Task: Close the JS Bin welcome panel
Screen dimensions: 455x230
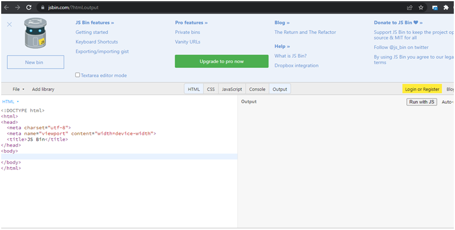Action: [10, 24]
